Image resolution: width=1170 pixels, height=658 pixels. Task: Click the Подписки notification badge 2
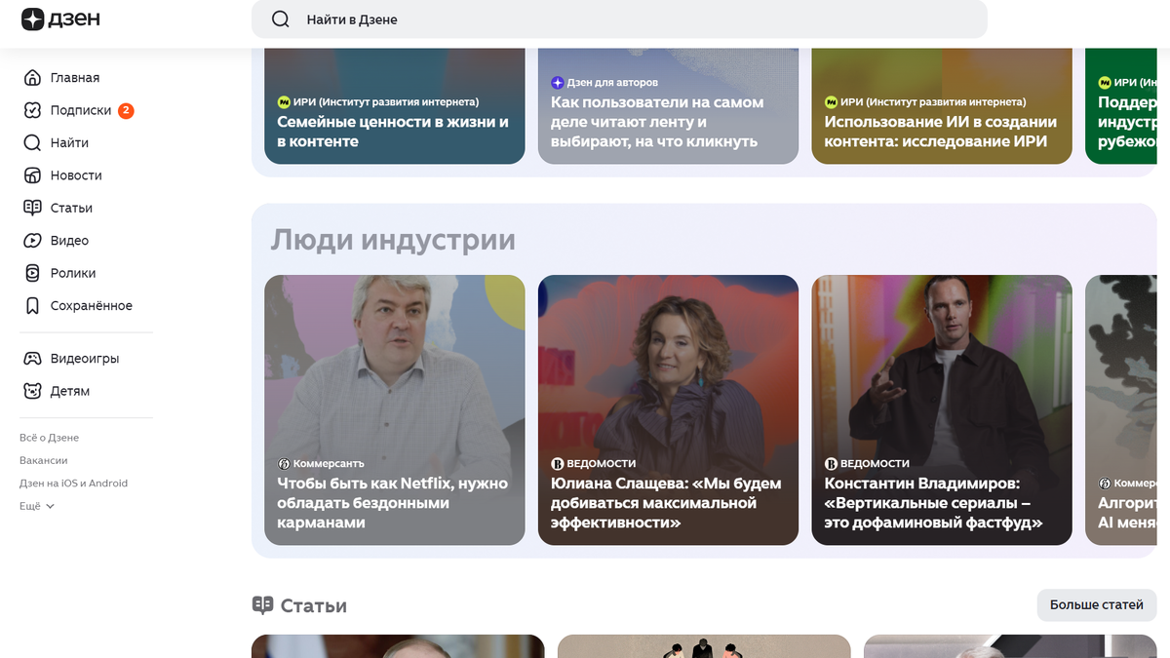pyautogui.click(x=126, y=110)
